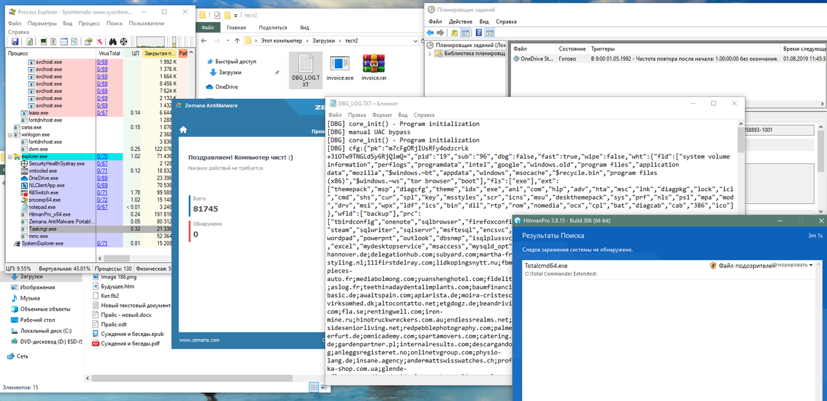Click Up one level arrow in File Explorer
Screen dimensions: 827x401
[237, 41]
